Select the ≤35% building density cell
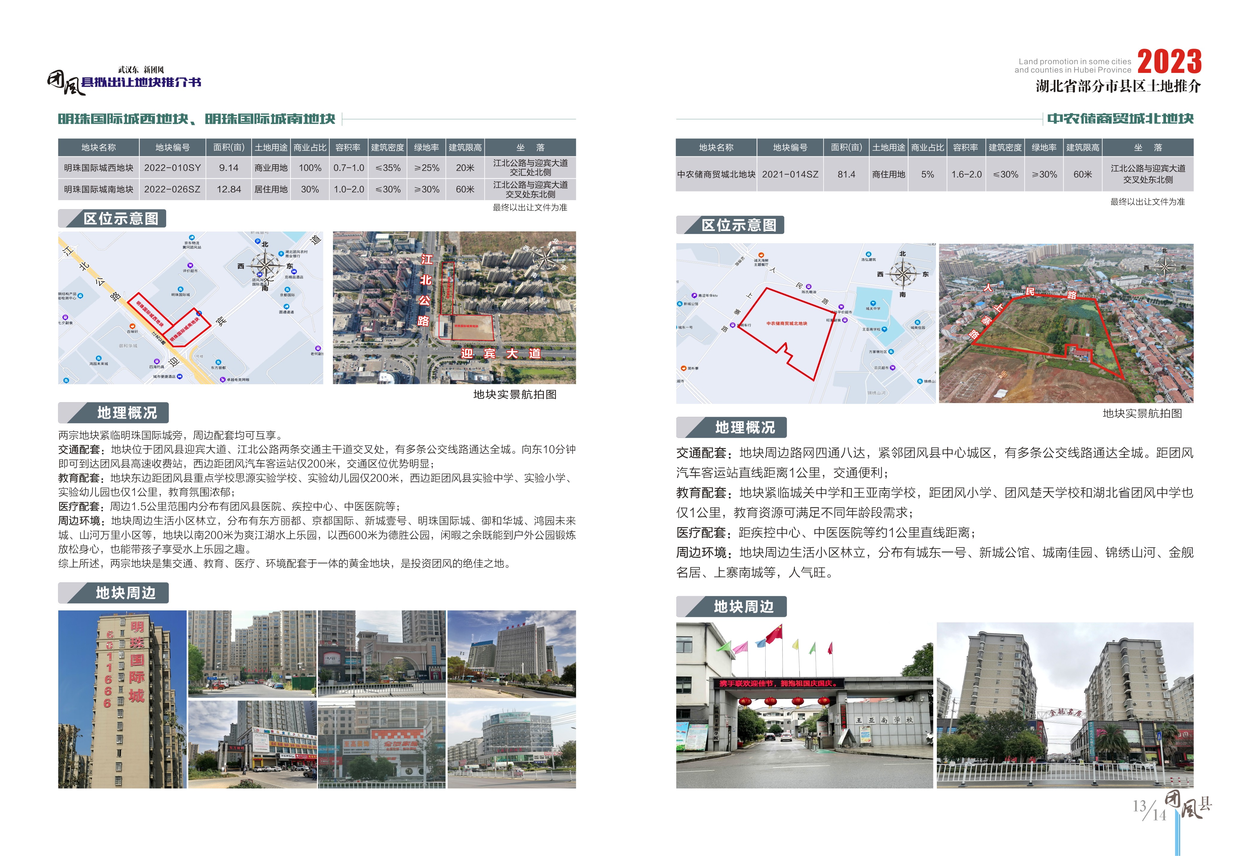The width and height of the screenshot is (1253, 856). click(388, 168)
